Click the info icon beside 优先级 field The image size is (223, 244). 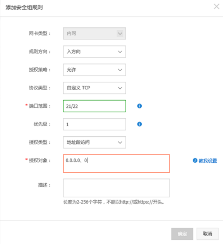point(139,124)
